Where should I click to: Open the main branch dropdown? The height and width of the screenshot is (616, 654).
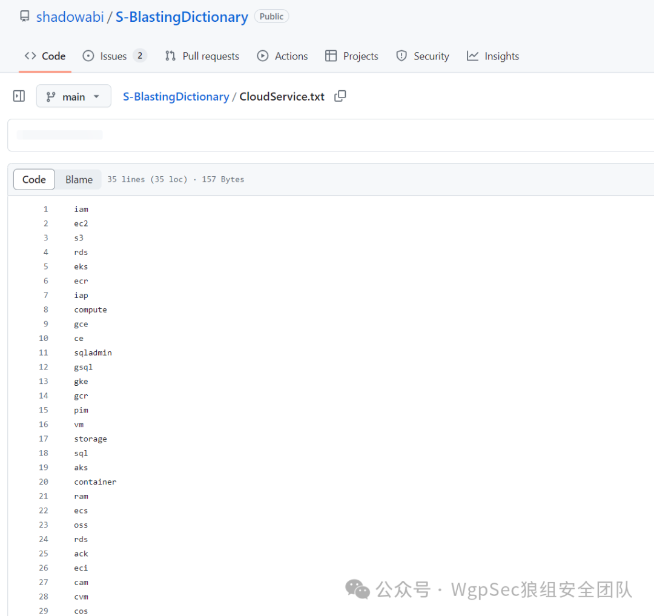click(73, 96)
